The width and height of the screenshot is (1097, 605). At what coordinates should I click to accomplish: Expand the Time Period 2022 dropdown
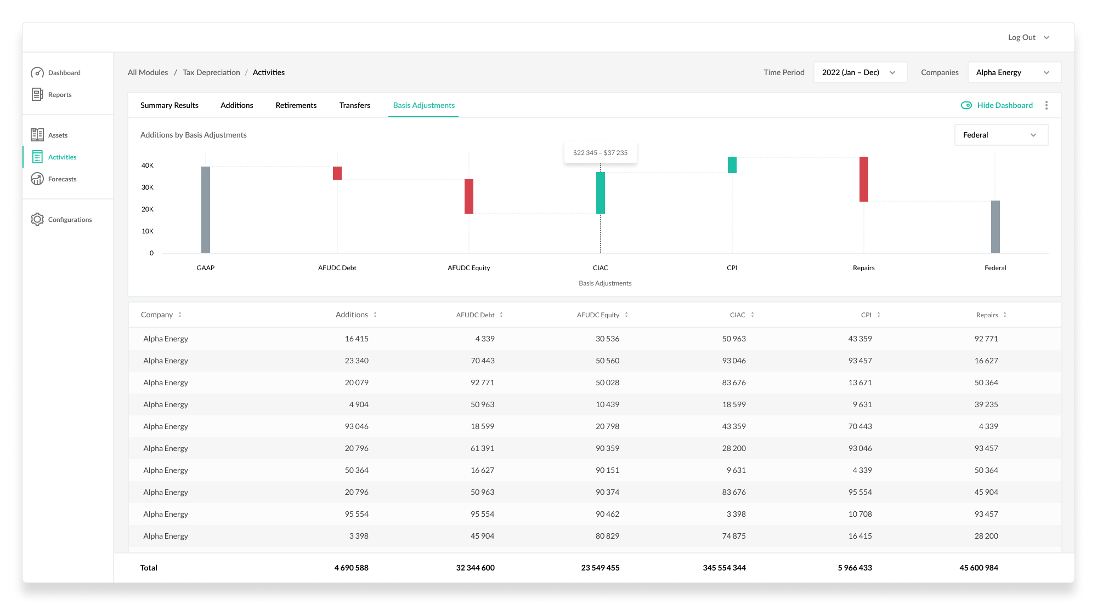(x=860, y=72)
